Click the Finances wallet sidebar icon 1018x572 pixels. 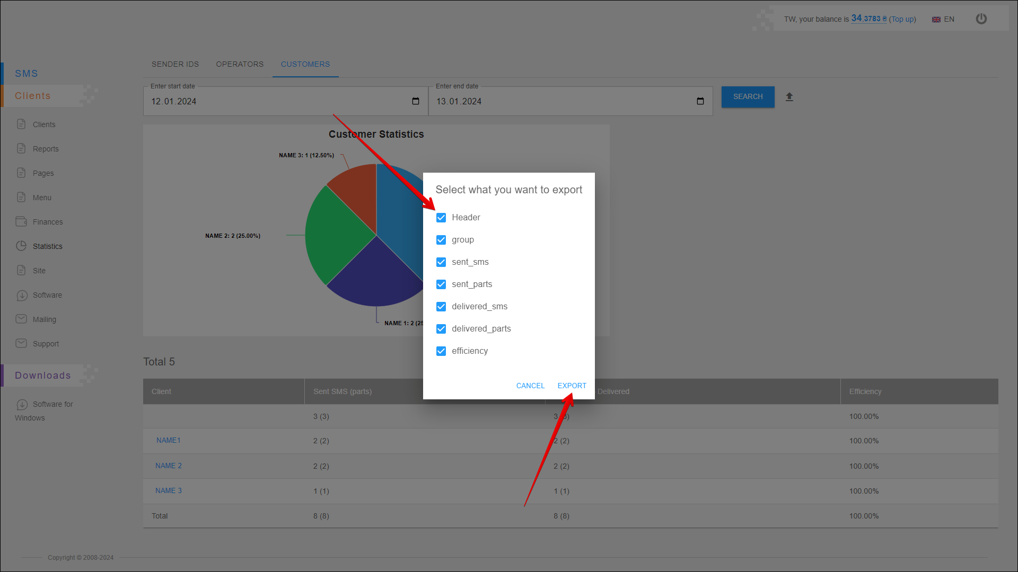coord(21,221)
